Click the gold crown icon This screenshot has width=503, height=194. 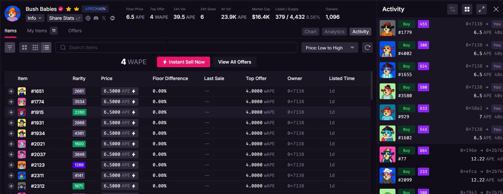tap(76, 9)
